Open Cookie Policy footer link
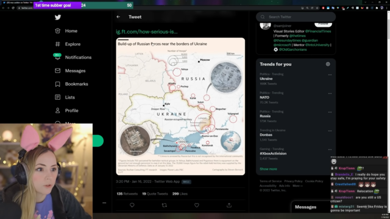390x219 pixels. pos(314,181)
